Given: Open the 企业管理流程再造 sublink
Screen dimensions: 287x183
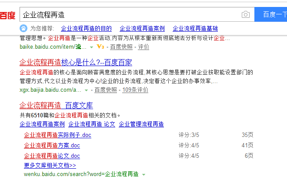Looking at the screenshot, I should pyautogui.click(x=141, y=124).
